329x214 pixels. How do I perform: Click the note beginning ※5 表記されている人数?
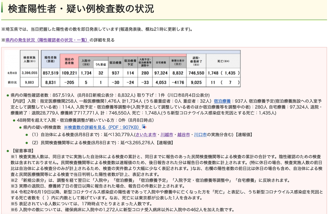pyautogui.click(x=82, y=204)
